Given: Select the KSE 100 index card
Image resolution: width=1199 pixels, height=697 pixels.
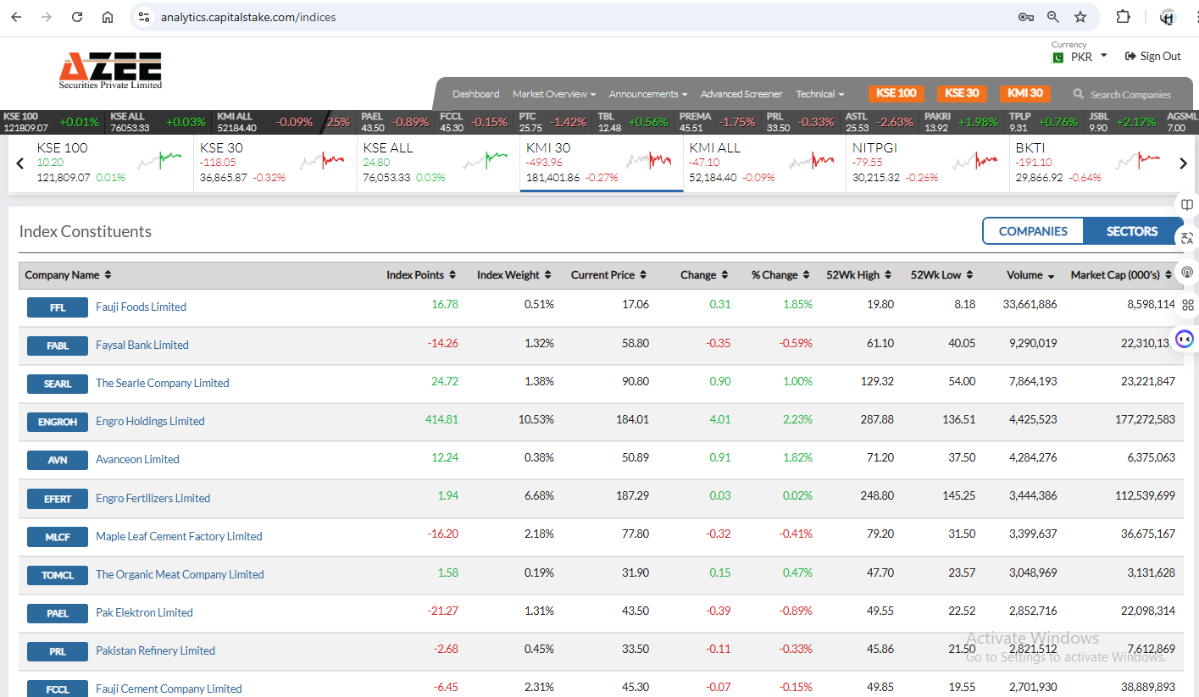Looking at the screenshot, I should [x=112, y=163].
